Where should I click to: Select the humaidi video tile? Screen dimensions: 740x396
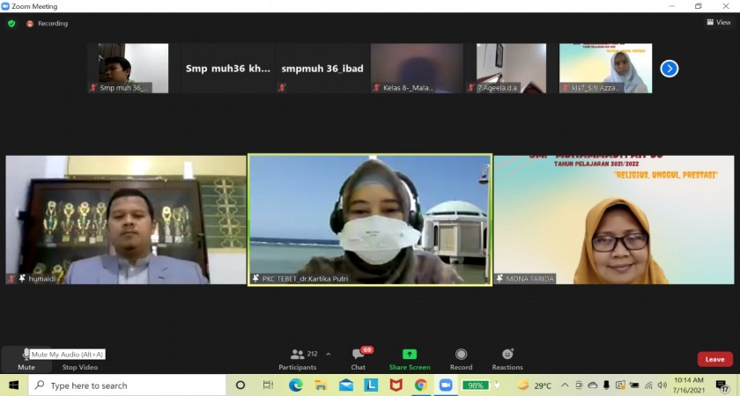point(126,220)
